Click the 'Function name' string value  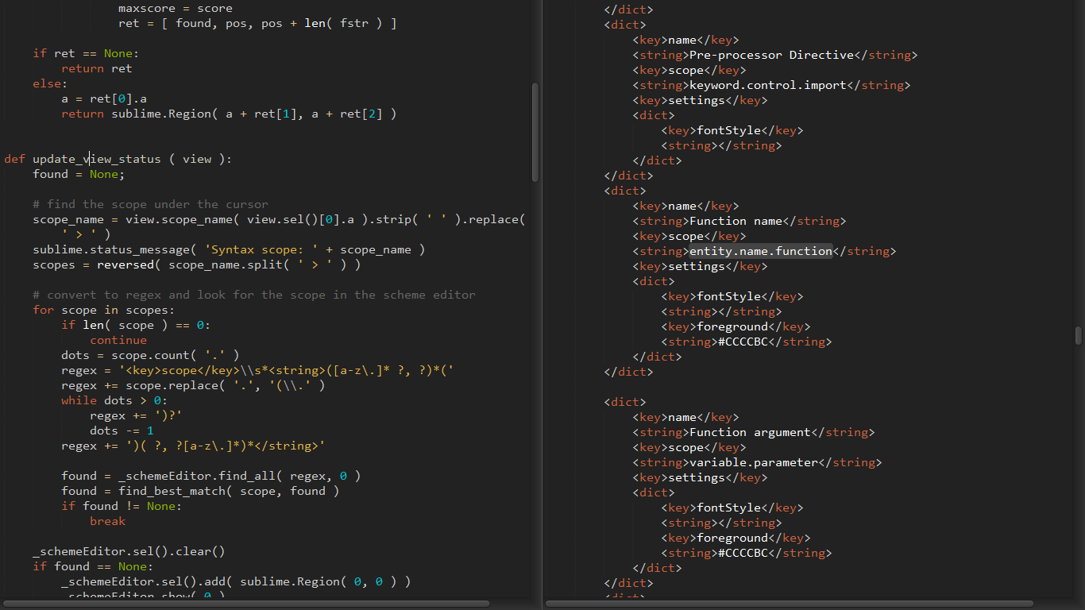(x=736, y=222)
